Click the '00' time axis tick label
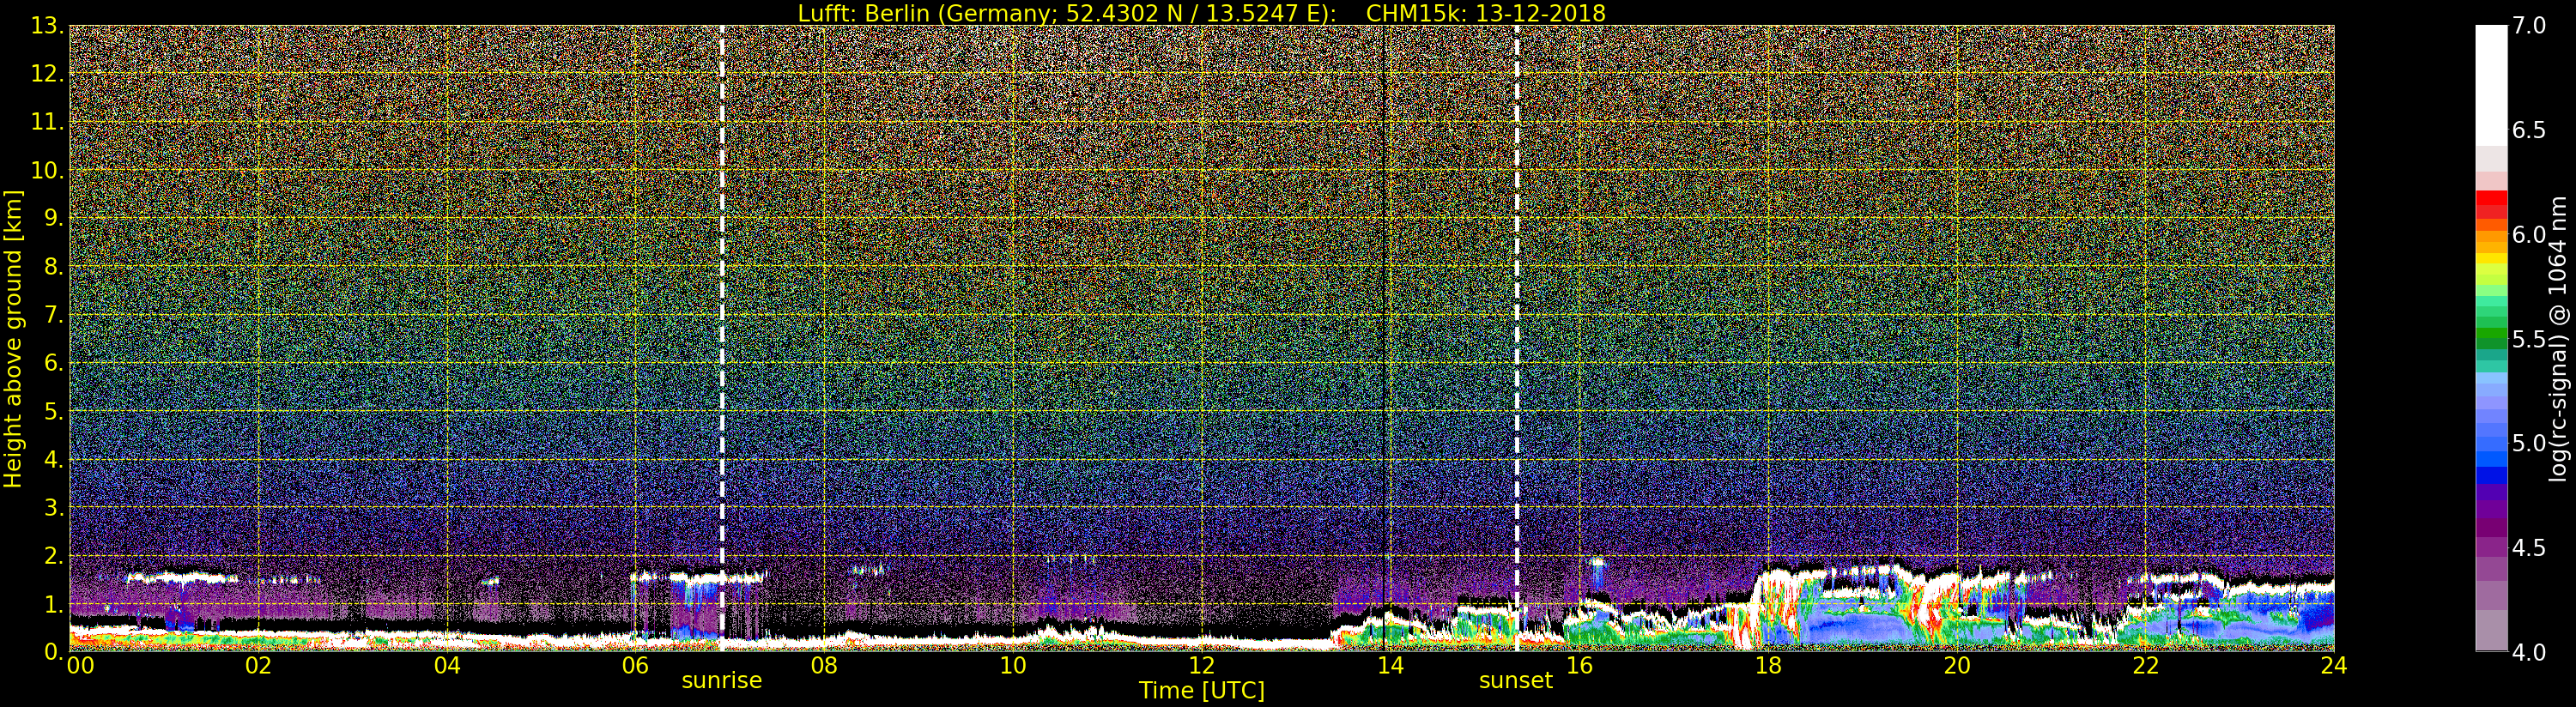Image resolution: width=2576 pixels, height=707 pixels. 80,665
